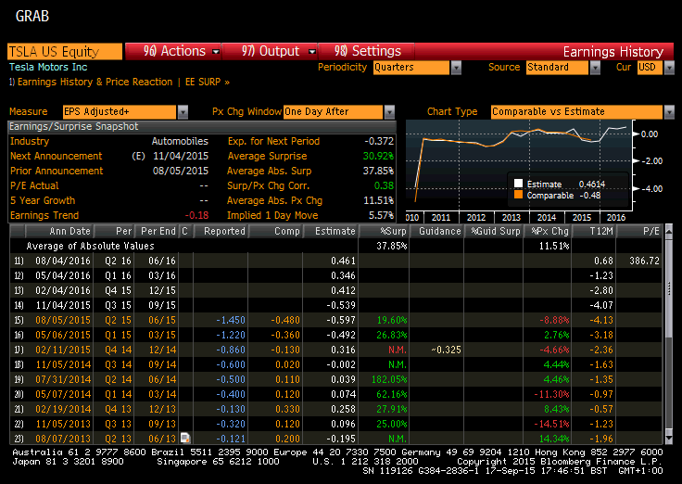Expand the Chart Type dropdown arrow
Screen dimensions: 682x484
click(x=669, y=112)
